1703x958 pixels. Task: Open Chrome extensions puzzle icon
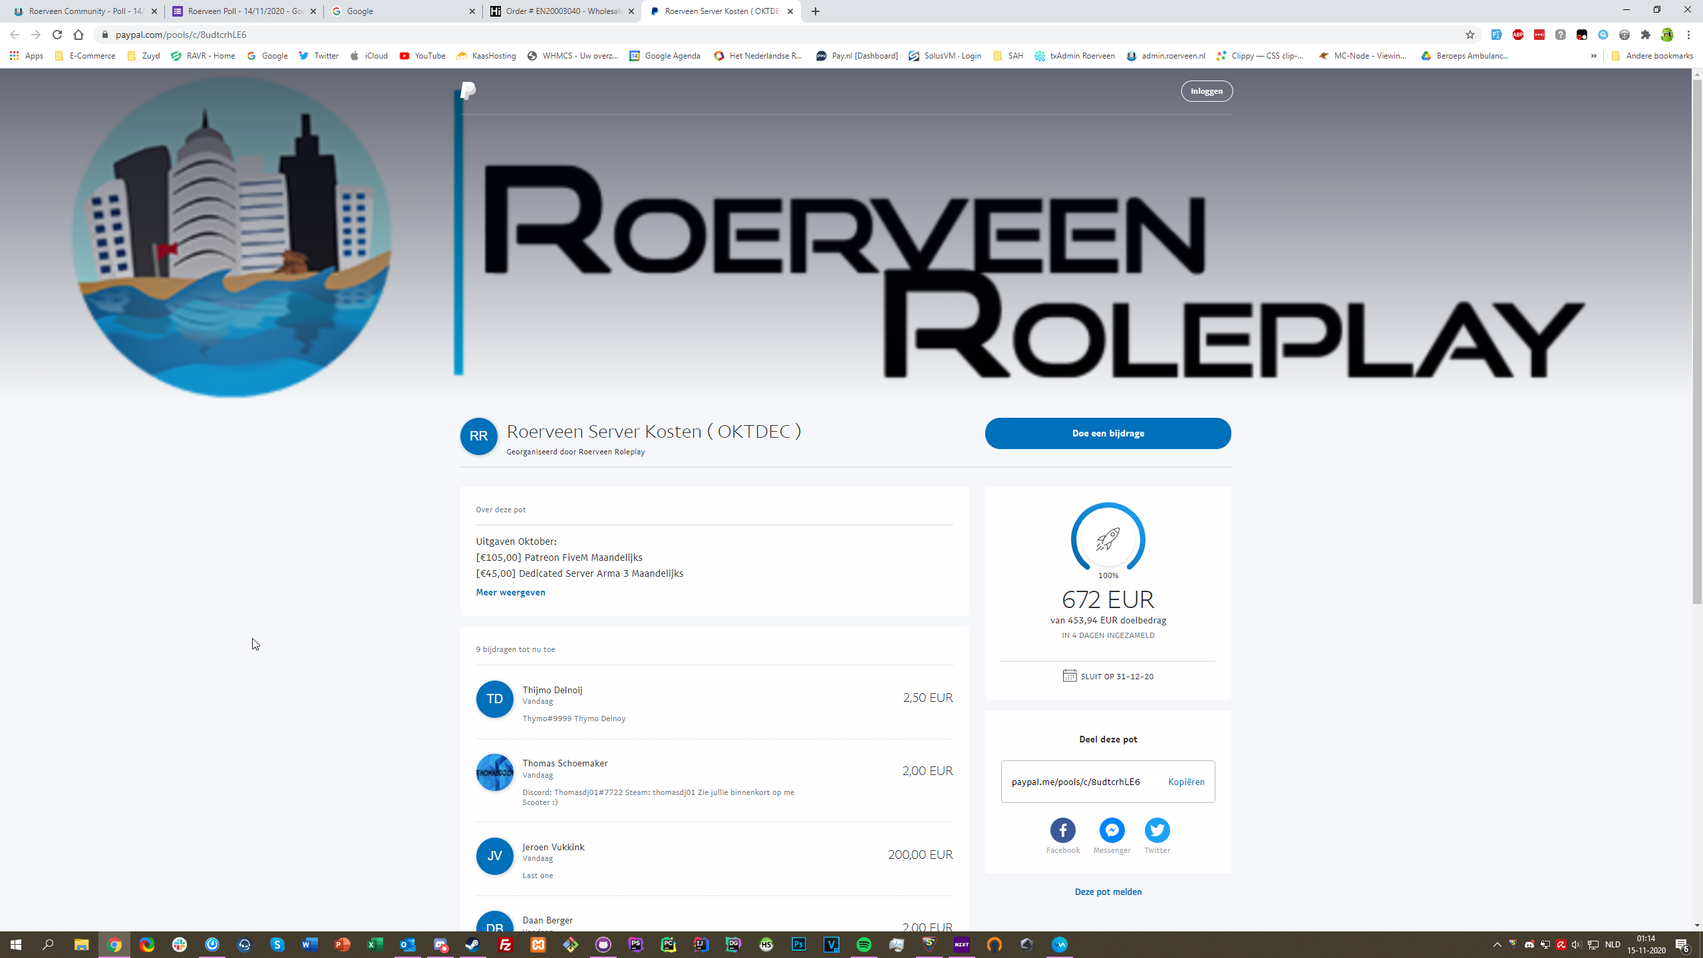[x=1646, y=35]
